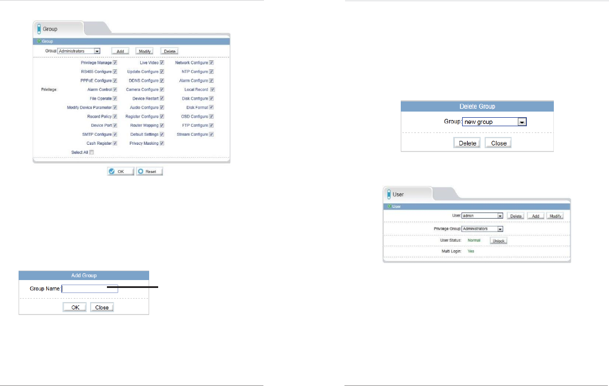
Task: Toggle the File Operate checkbox
Action: (x=115, y=99)
